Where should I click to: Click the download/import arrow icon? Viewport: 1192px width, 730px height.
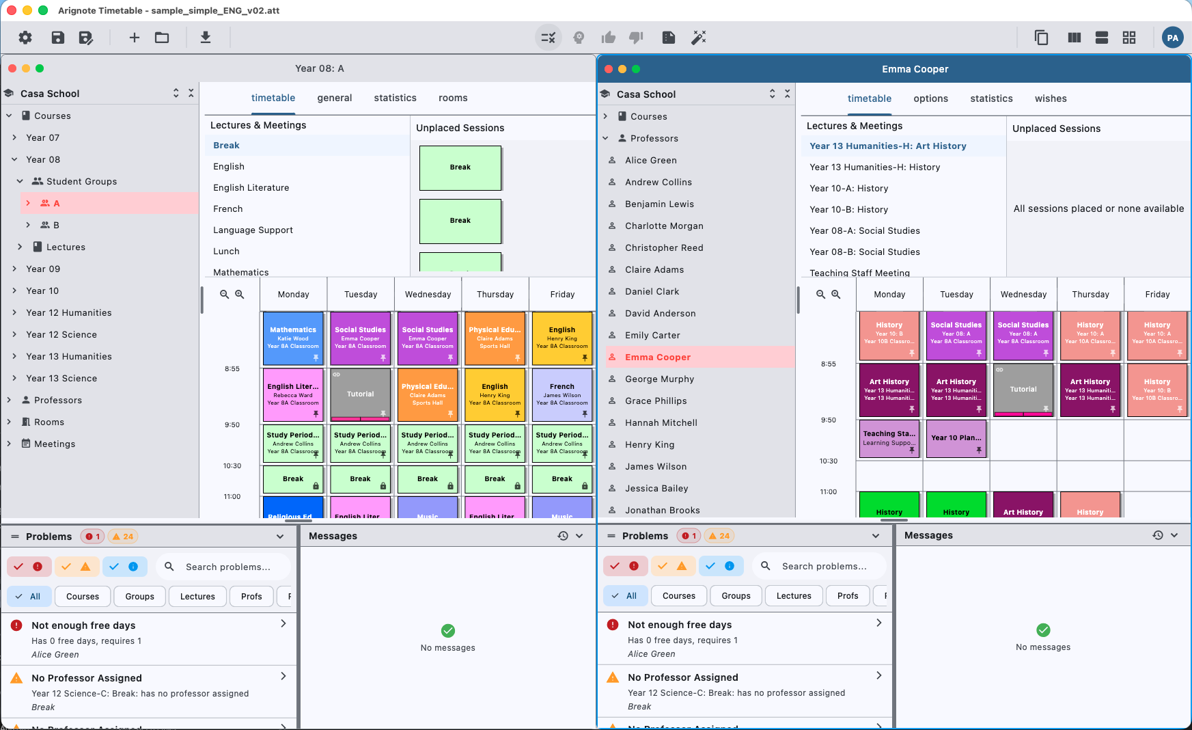pyautogui.click(x=205, y=38)
